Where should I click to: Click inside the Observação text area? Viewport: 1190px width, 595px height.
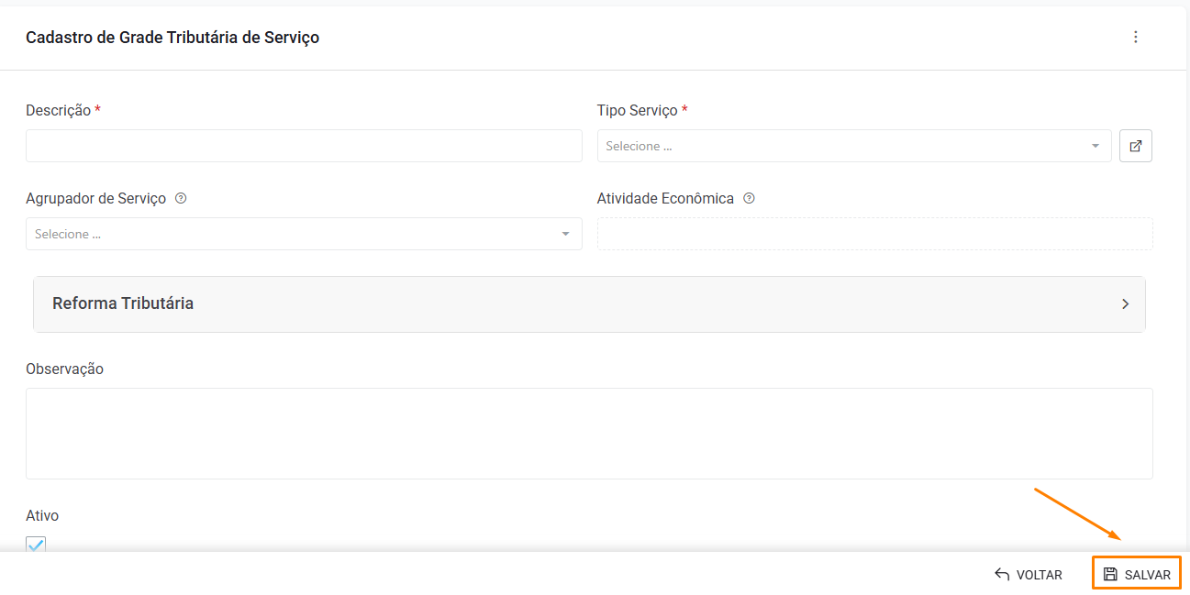click(x=589, y=433)
